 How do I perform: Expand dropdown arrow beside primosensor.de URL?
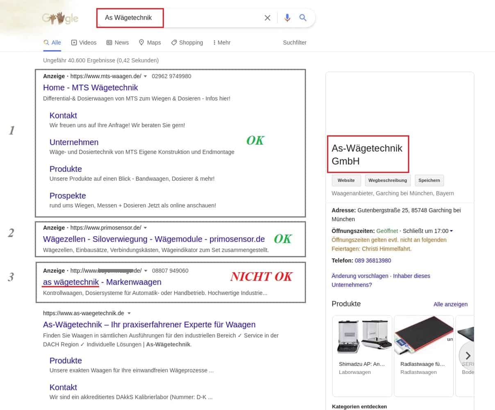[145, 228]
